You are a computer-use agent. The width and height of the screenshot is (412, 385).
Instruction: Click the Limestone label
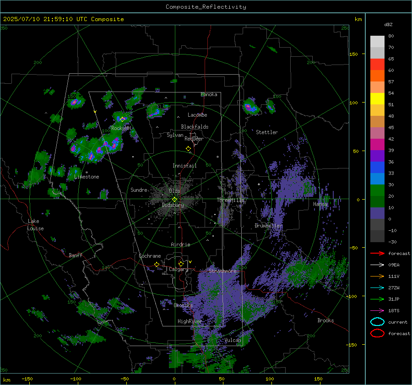click(x=87, y=177)
